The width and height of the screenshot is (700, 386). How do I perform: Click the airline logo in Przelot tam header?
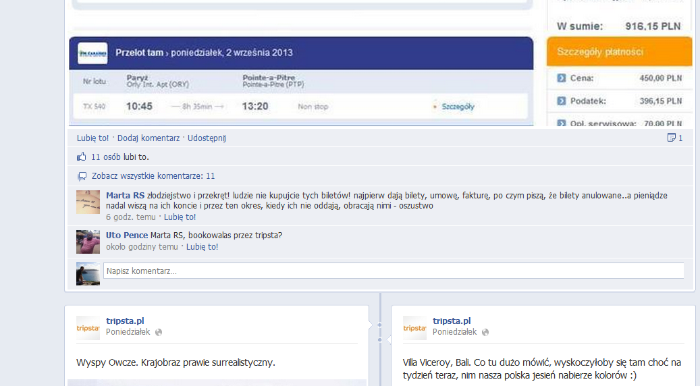tap(92, 53)
